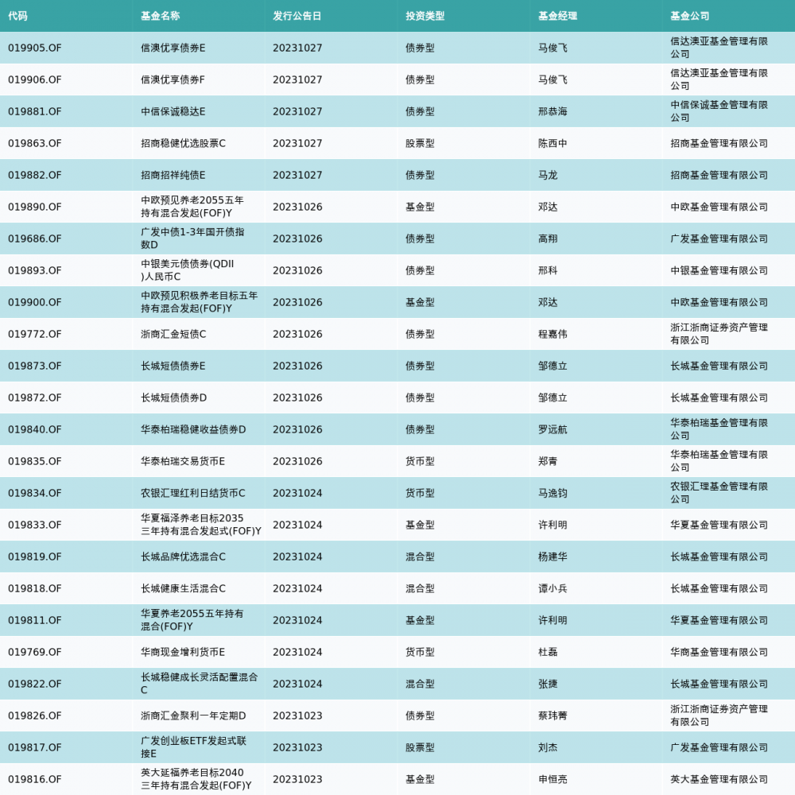
Task: Click manager name 马龙
Action: [x=548, y=175]
